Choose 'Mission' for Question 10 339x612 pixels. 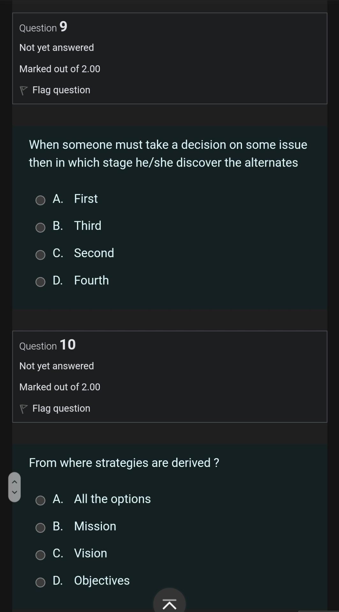(x=40, y=528)
